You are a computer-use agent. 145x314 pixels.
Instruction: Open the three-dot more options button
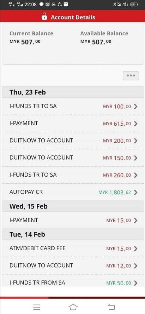click(x=131, y=76)
